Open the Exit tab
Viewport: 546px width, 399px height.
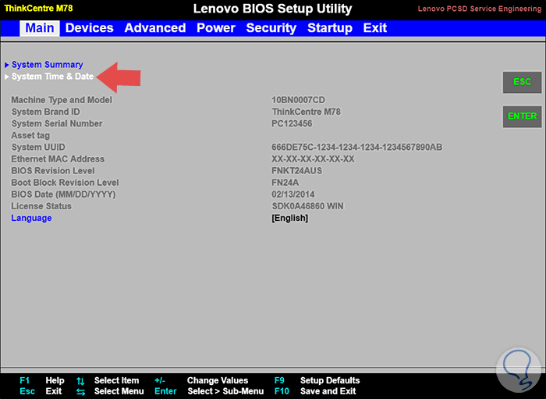[375, 28]
